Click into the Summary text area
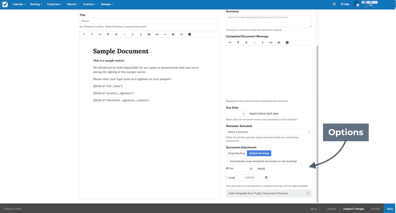Image resolution: width=396 pixels, height=213 pixels. click(x=269, y=21)
